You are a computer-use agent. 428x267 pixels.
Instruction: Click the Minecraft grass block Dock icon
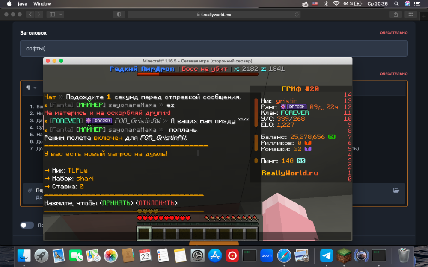tap(344, 256)
